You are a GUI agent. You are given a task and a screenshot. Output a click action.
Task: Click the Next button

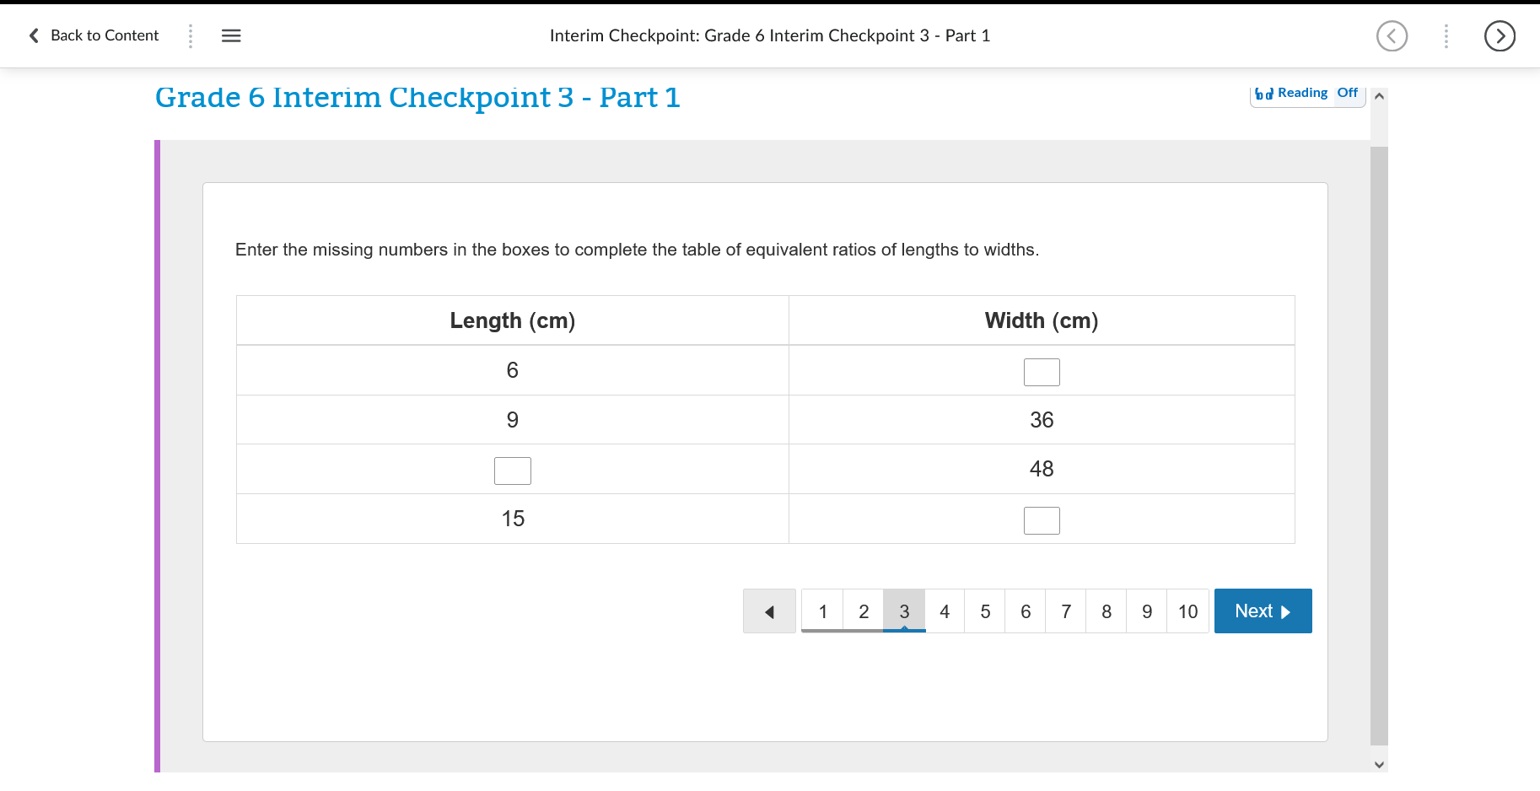pyautogui.click(x=1263, y=611)
